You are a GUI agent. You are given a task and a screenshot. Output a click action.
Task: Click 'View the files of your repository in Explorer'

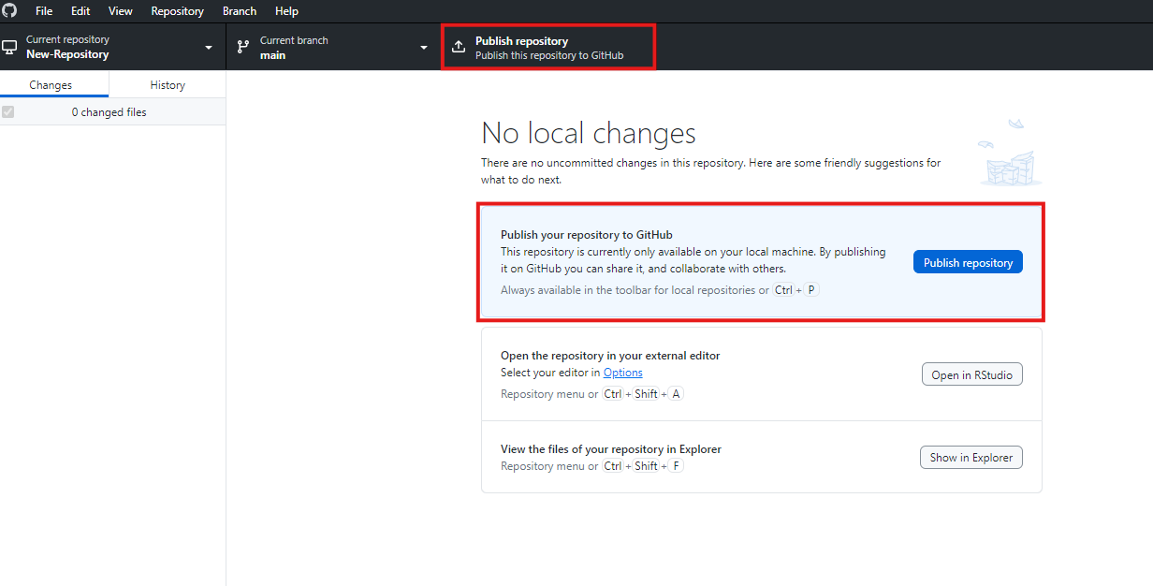point(611,449)
